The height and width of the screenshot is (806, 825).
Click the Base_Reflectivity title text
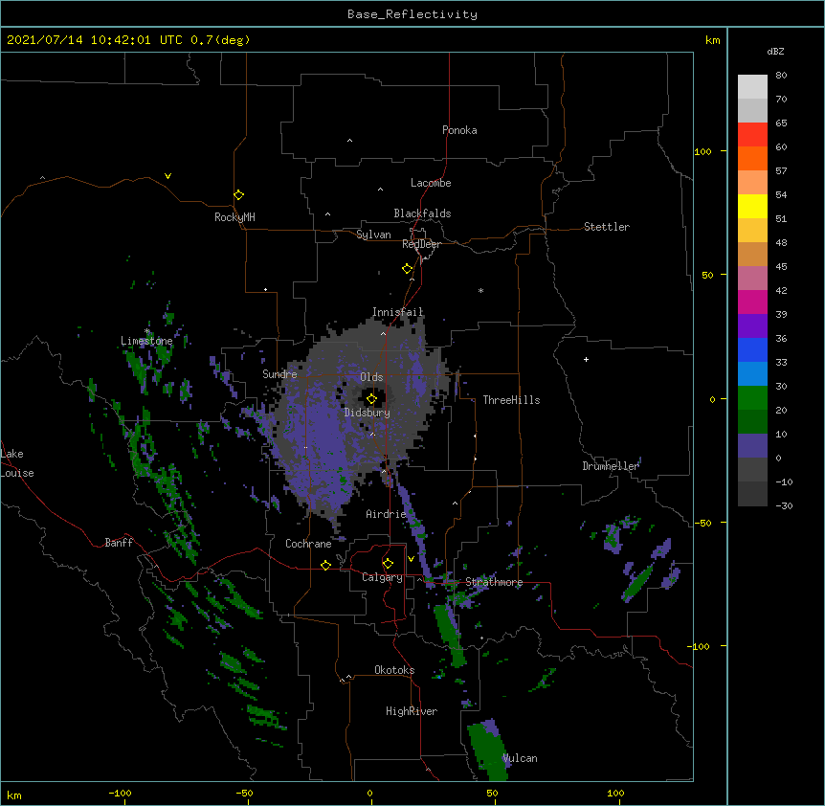(412, 14)
